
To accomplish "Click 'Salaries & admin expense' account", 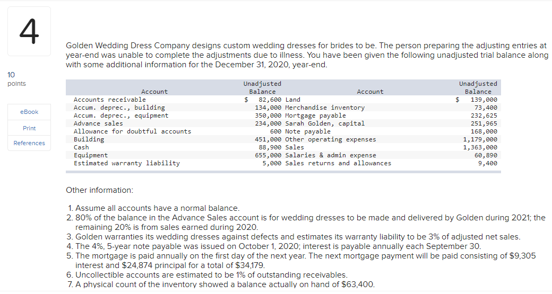I will coord(331,155).
